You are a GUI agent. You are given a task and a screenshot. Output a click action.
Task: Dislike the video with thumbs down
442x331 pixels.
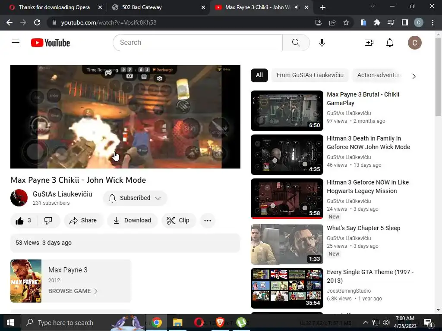(48, 220)
